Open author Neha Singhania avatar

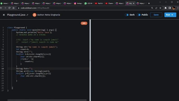pyautogui.click(x=34, y=15)
